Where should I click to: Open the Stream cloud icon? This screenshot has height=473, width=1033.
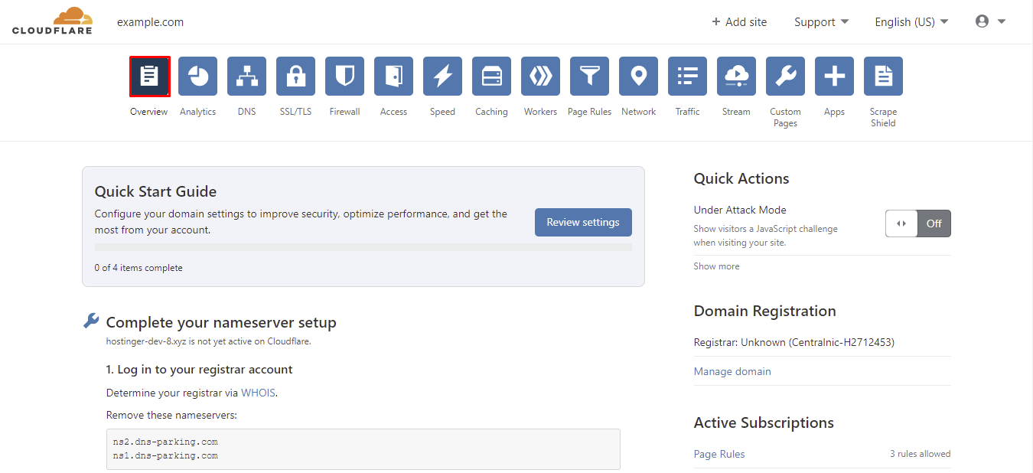pos(736,77)
